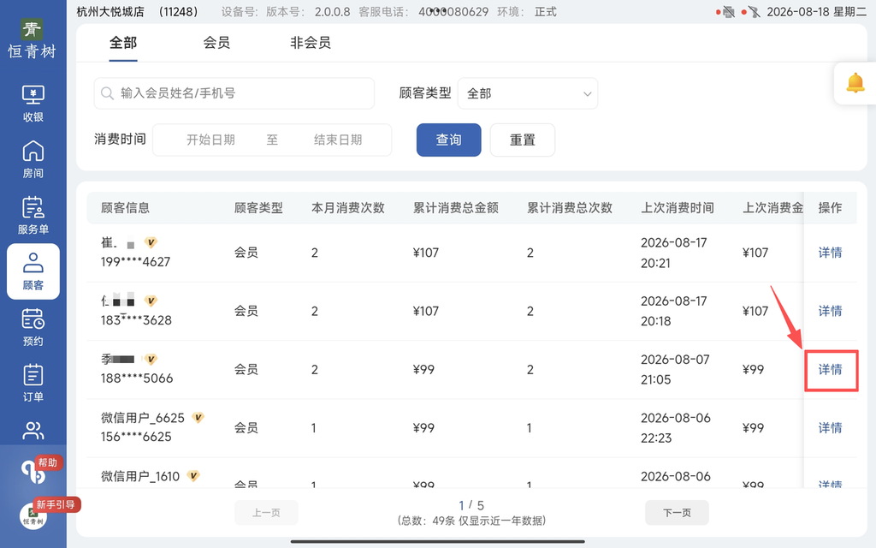Click the name 微信用户_1610

[140, 476]
